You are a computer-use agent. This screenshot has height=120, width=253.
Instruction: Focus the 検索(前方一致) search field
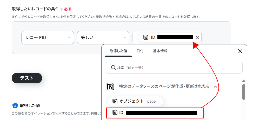pos(174,68)
